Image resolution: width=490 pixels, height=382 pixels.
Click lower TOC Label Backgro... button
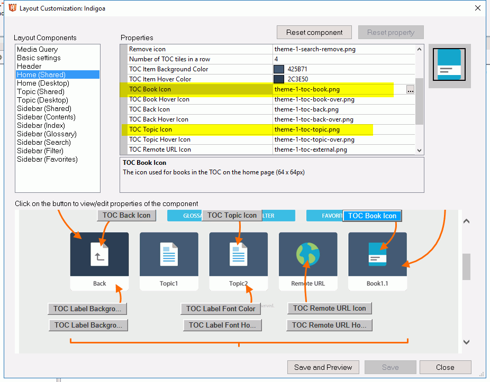click(88, 325)
